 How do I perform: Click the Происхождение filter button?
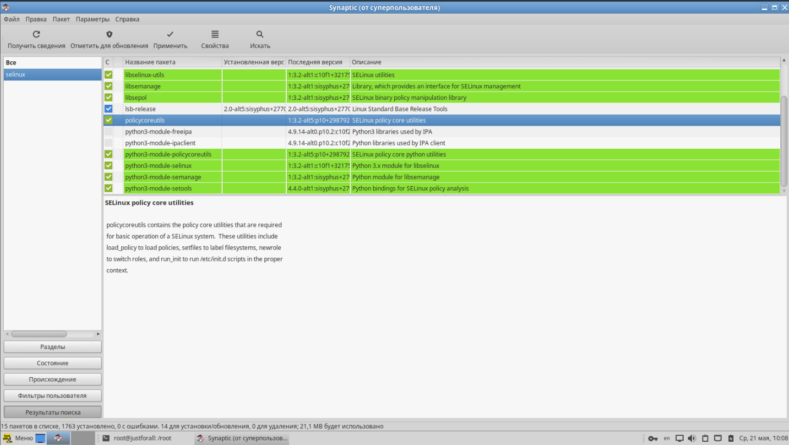tap(53, 379)
